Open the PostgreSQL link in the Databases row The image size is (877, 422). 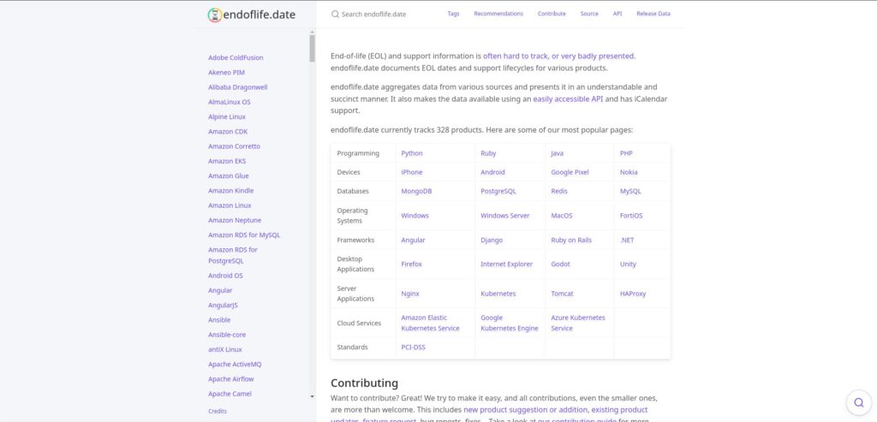click(x=498, y=191)
